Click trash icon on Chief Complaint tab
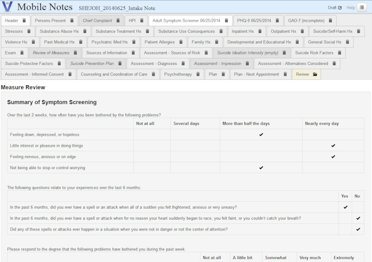Image resolution: width=372 pixels, height=262 pixels. (x=118, y=20)
